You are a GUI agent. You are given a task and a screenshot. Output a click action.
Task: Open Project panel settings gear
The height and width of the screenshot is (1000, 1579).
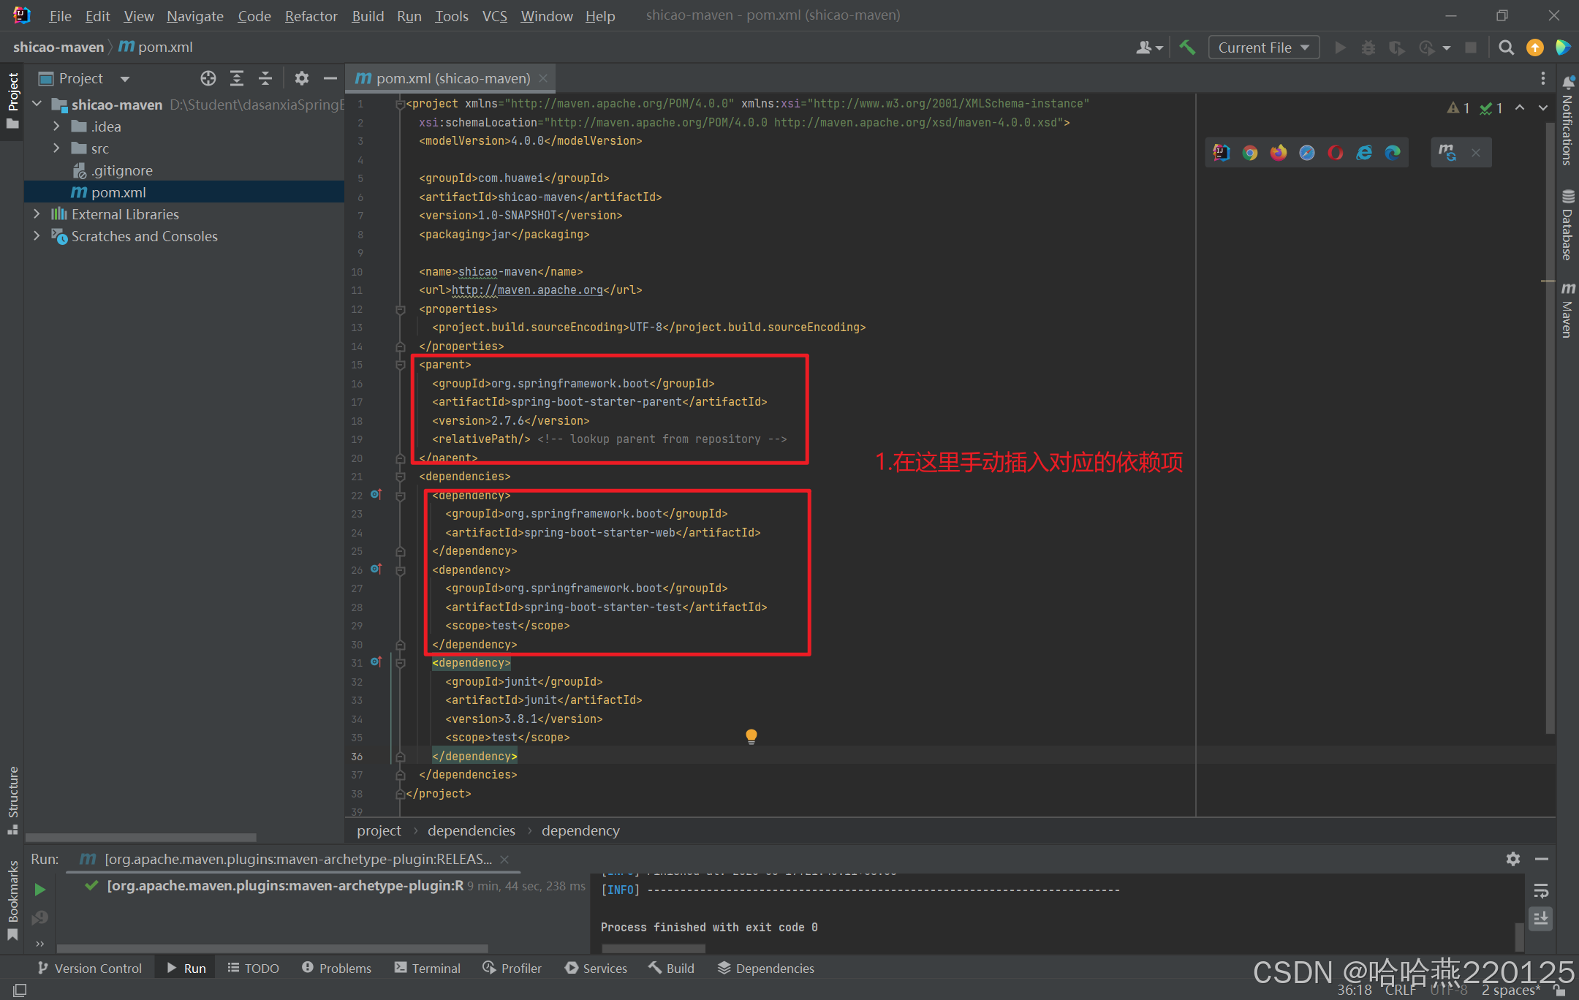pos(301,78)
